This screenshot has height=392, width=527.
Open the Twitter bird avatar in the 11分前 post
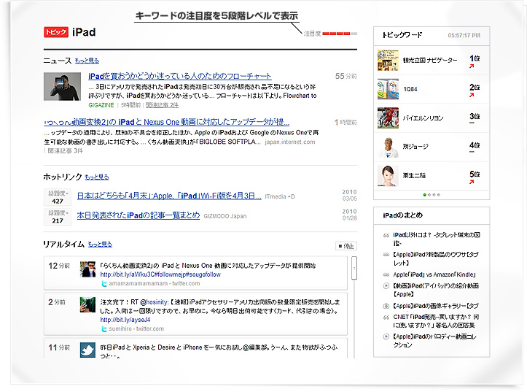(x=87, y=350)
